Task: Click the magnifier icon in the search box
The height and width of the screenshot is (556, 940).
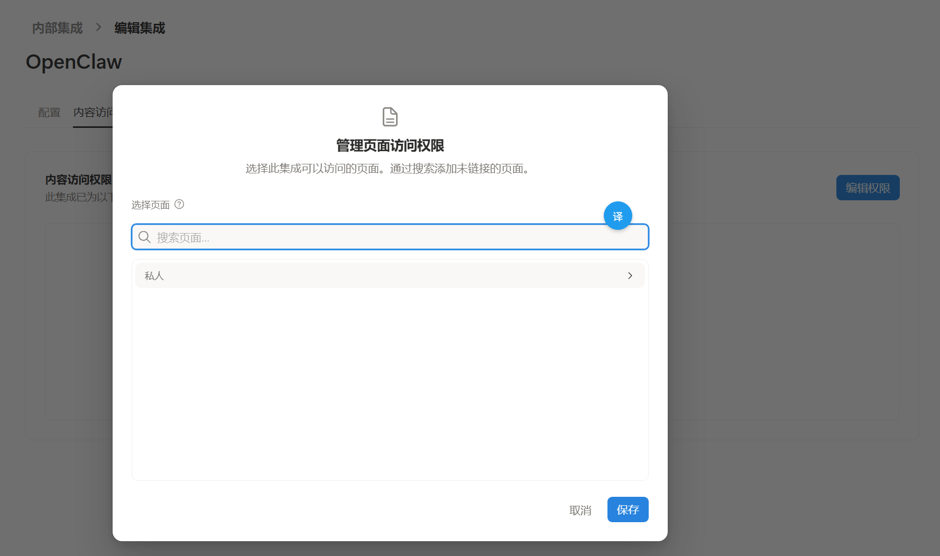Action: (144, 237)
